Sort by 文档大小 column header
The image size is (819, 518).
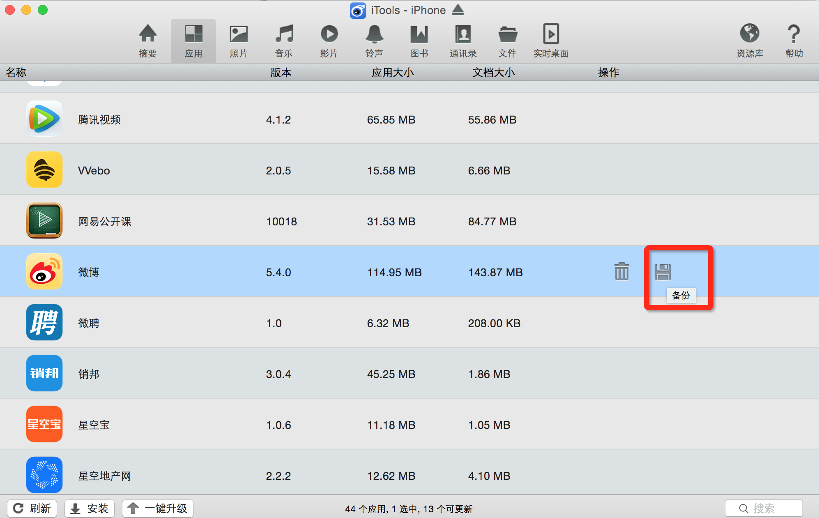tap(494, 73)
